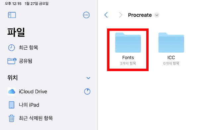Click the iCloud Drive cloud icon
This screenshot has width=199, height=130.
point(12,91)
